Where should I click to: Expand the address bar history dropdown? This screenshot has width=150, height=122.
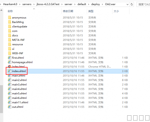tap(127, 5)
